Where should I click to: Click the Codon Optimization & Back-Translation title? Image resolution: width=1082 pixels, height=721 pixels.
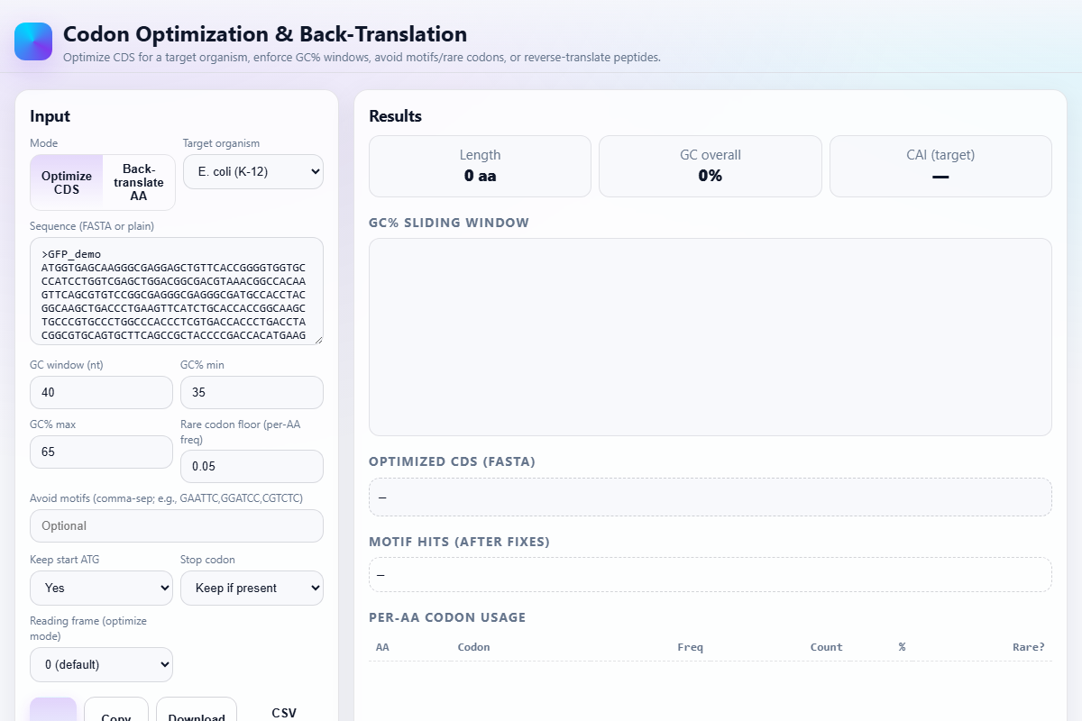[x=265, y=34]
